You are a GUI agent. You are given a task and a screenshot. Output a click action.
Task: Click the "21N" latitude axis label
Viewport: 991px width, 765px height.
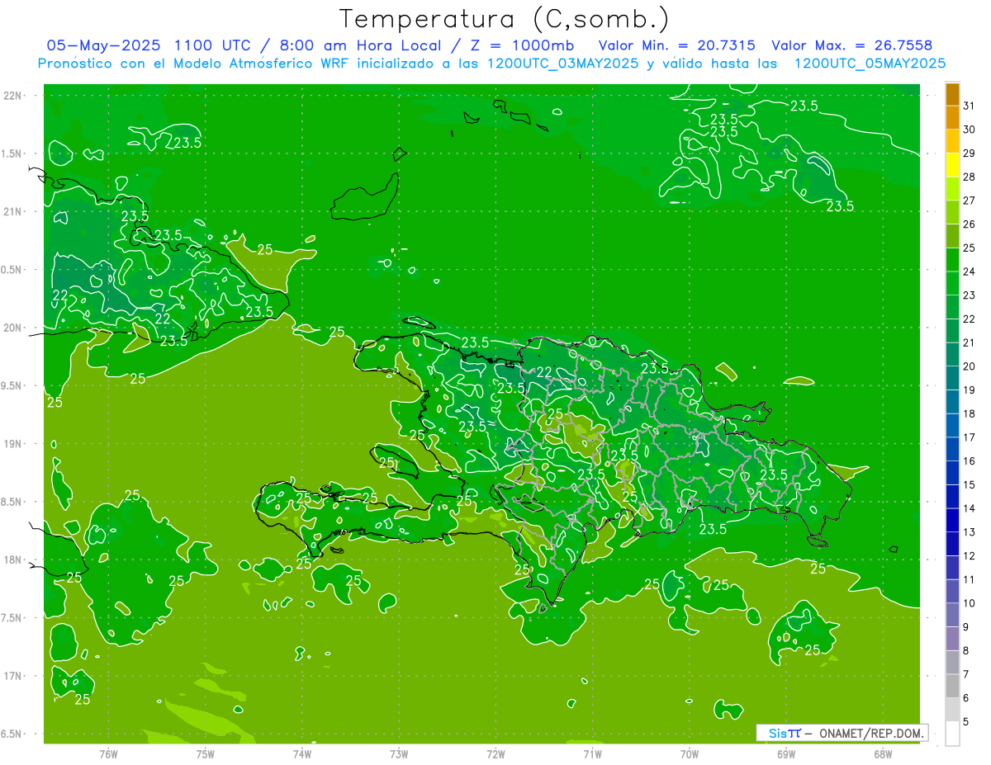[x=12, y=211]
